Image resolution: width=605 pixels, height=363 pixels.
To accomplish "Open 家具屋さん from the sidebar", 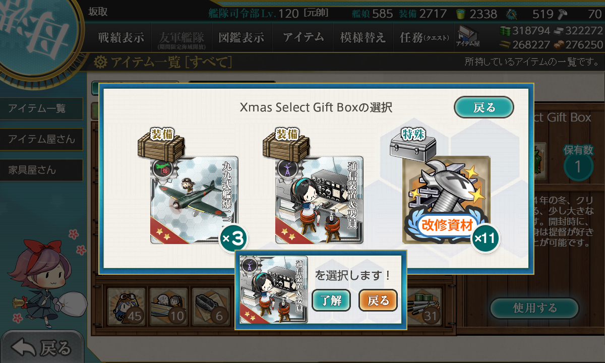I will (41, 170).
